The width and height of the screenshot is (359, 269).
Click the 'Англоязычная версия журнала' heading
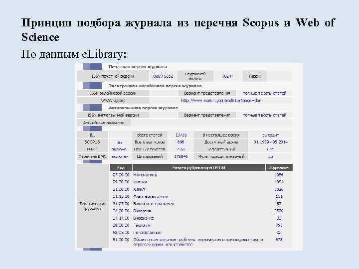tap(143, 108)
